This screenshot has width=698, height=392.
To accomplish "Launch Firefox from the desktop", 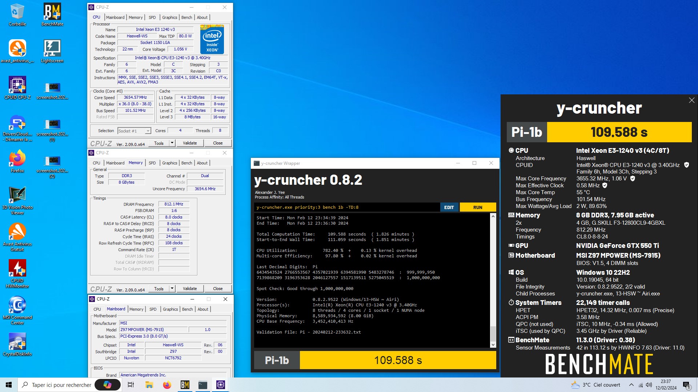I will 17,162.
